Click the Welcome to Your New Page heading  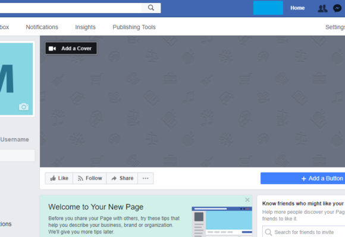coord(96,207)
